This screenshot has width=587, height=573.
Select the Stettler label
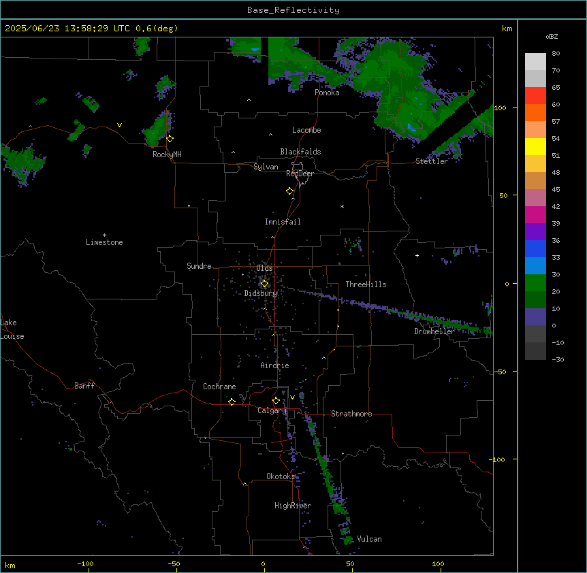(x=432, y=161)
